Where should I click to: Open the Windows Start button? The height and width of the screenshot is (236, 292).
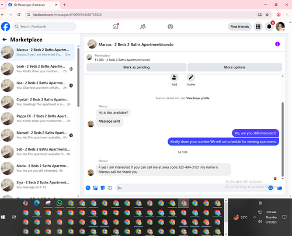[3, 217]
